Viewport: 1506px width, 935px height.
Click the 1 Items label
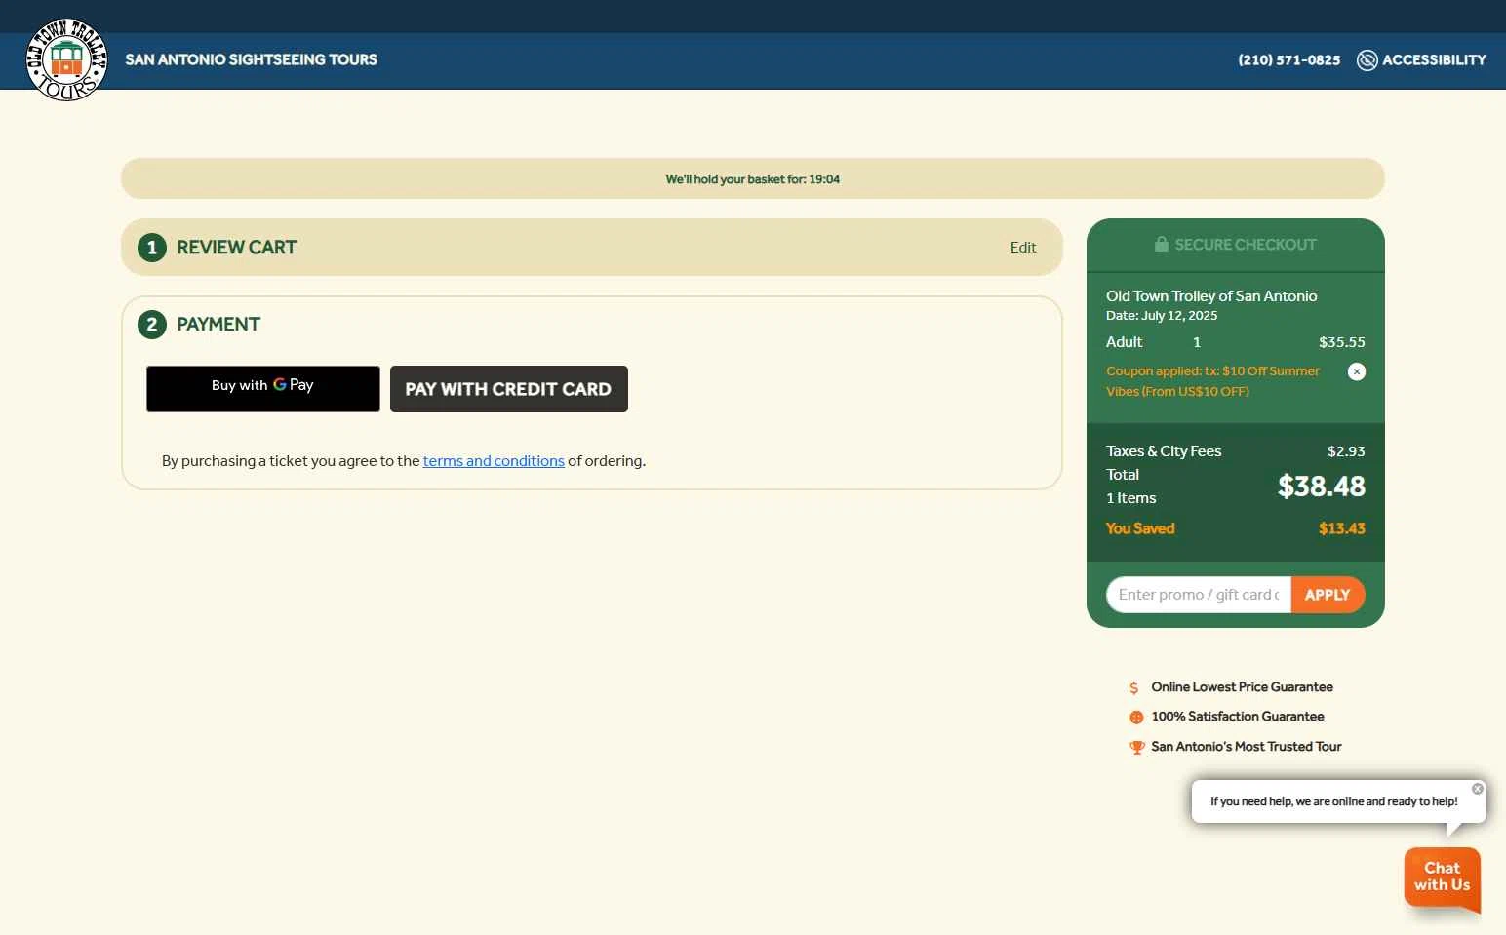pyautogui.click(x=1131, y=498)
